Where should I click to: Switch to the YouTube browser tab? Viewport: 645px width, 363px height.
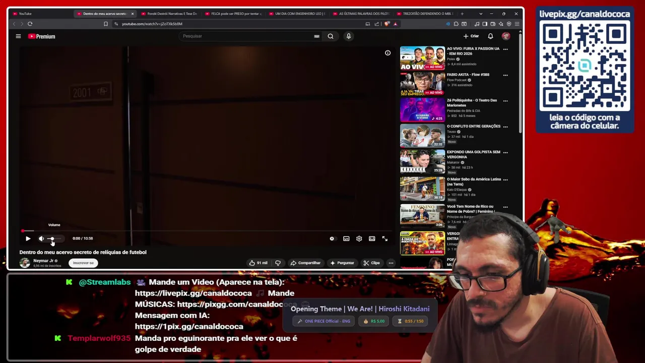click(x=40, y=14)
